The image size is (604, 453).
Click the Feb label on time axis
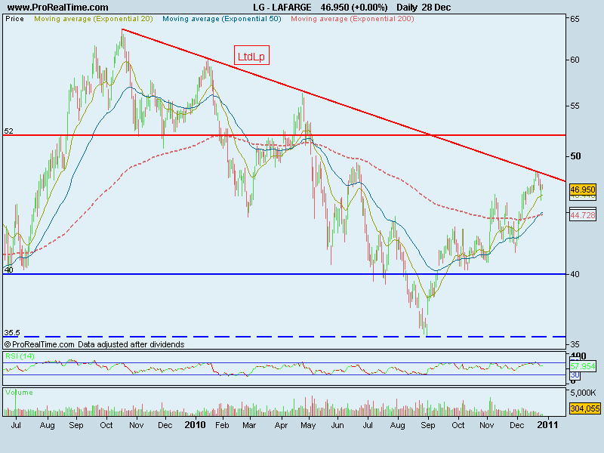[x=222, y=425]
